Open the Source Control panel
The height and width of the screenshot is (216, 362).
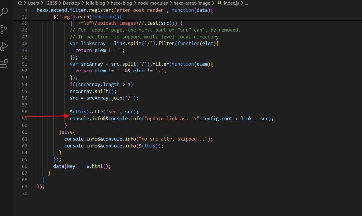[x=4, y=29]
